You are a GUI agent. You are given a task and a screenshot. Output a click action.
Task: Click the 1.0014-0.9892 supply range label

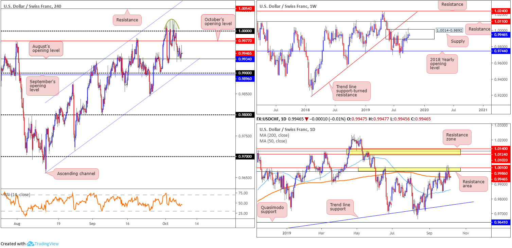pos(449,30)
